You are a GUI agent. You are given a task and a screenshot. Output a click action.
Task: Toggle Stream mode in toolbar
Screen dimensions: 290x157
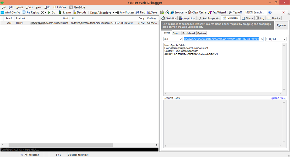64,12
